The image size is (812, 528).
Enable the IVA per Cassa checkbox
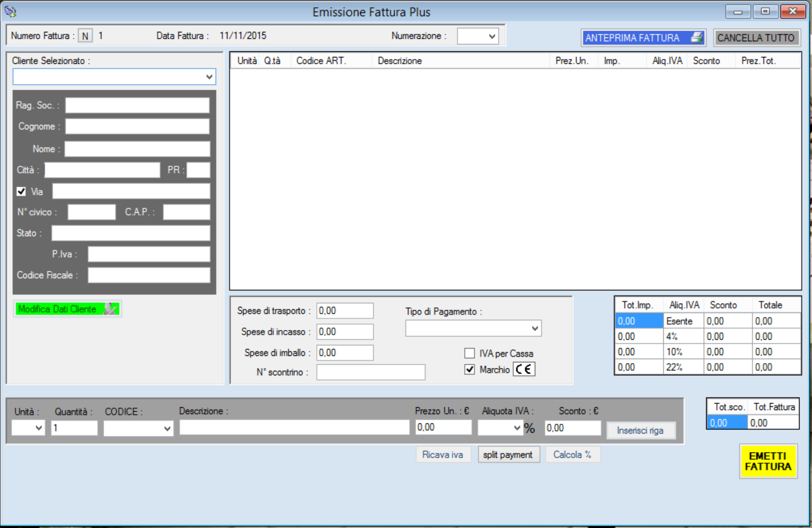click(470, 353)
